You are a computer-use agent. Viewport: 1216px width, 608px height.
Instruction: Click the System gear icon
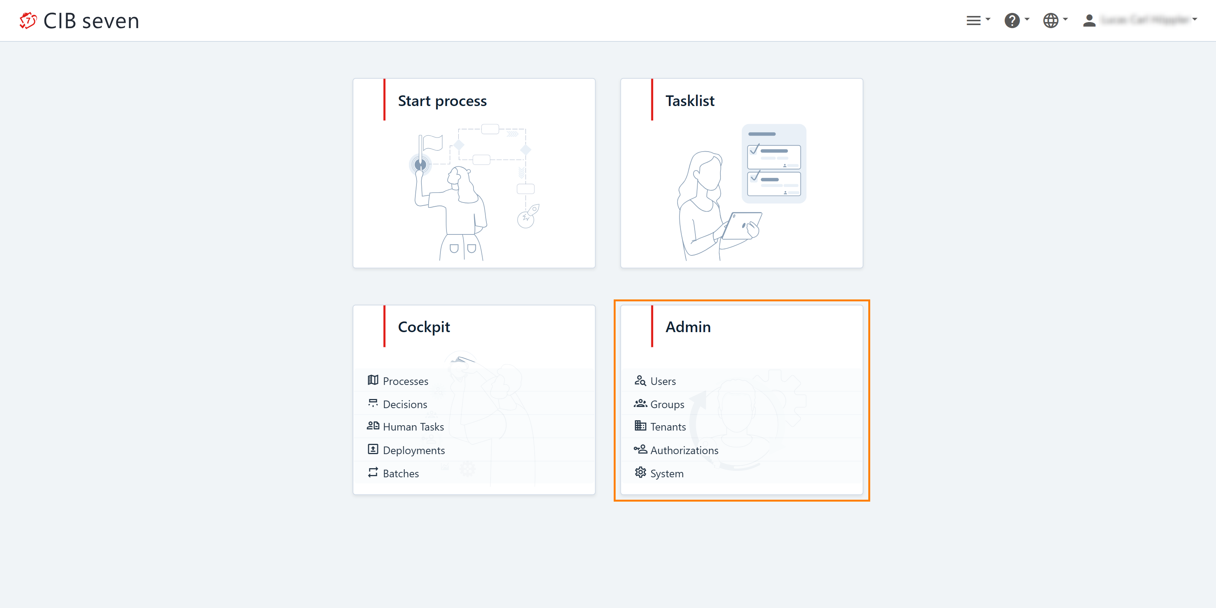[x=640, y=472]
